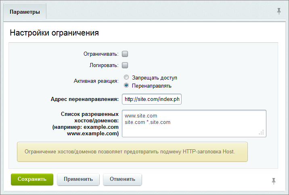This screenshot has height=195, width=289.
Task: Focus the Адрес перенаправления URL field
Action: click(x=152, y=99)
